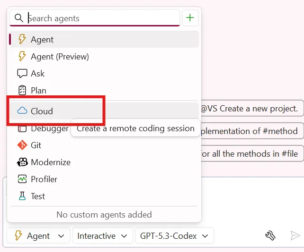
Task: Pick the Test flask icon
Action: 22,196
